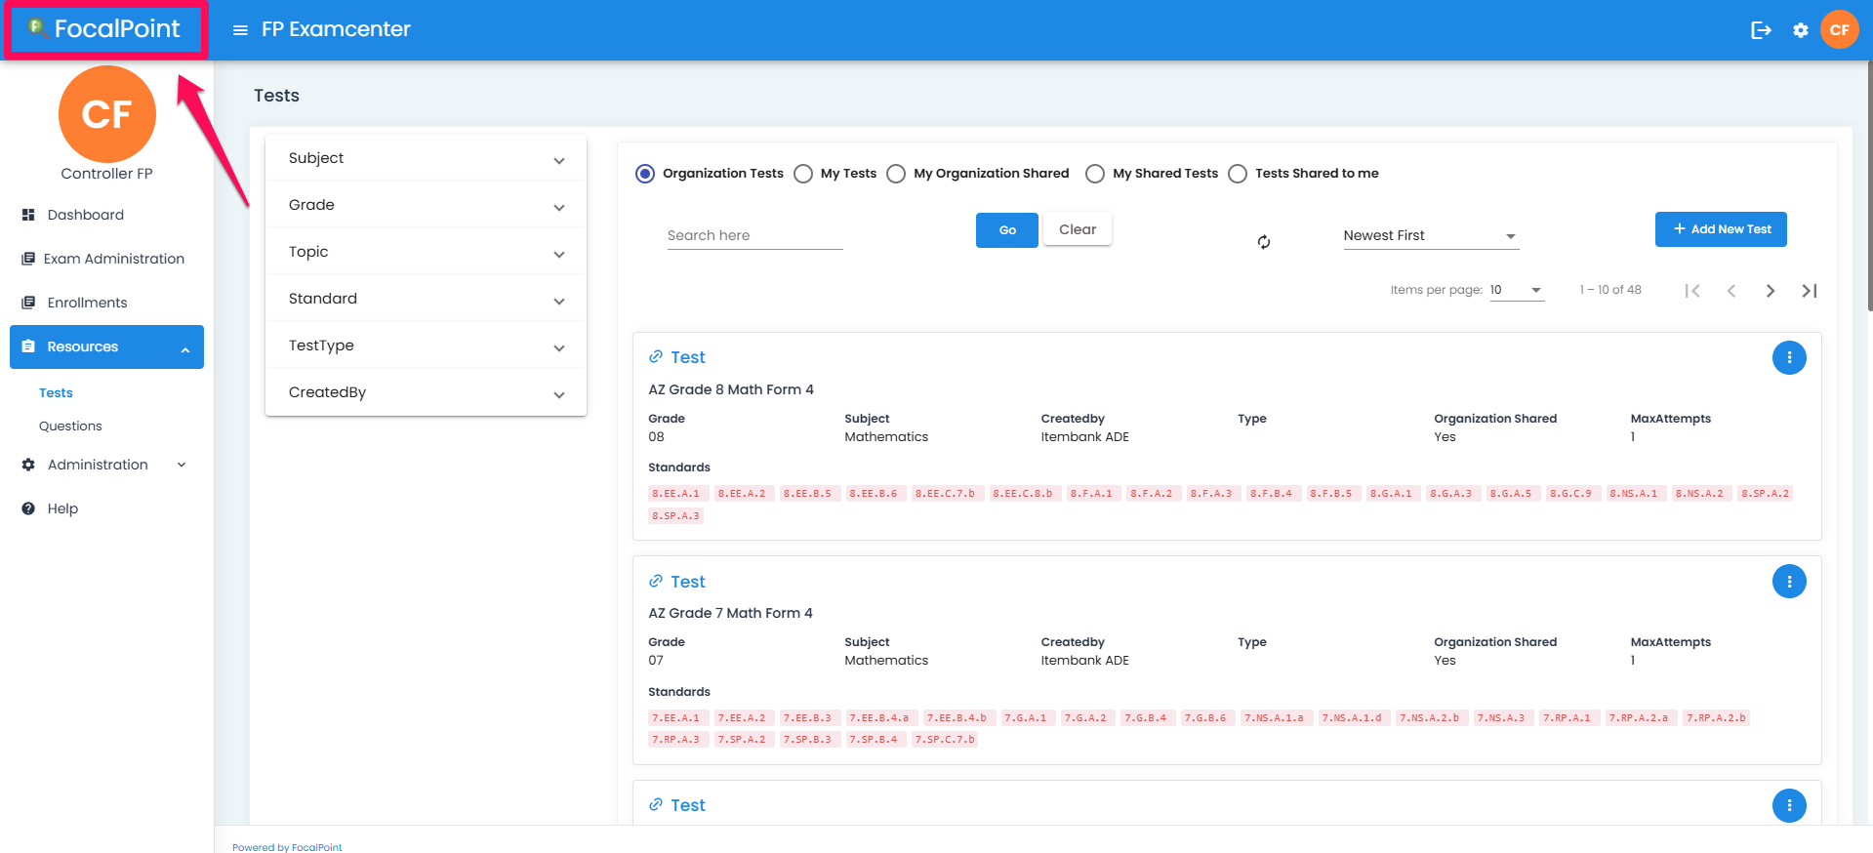
Task: Open Items per page dropdown
Action: (x=1517, y=290)
